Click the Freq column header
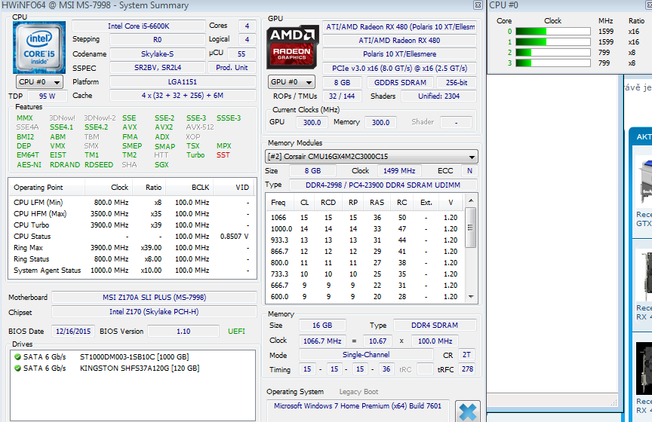This screenshot has height=422, width=652. pyautogui.click(x=278, y=203)
